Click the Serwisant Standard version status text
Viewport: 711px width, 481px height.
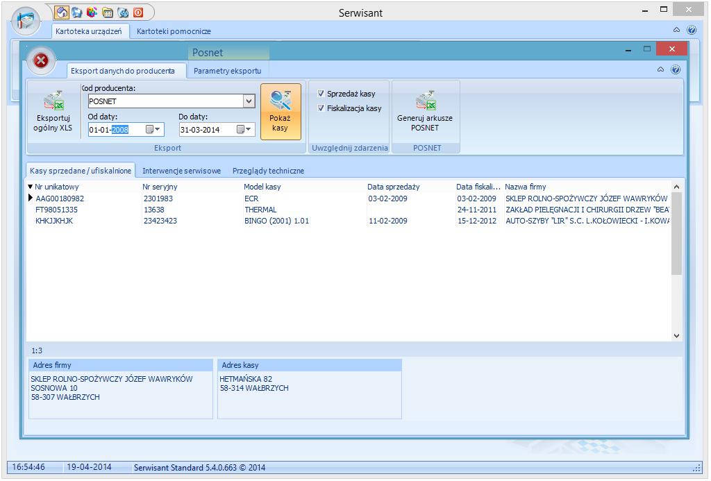(199, 467)
